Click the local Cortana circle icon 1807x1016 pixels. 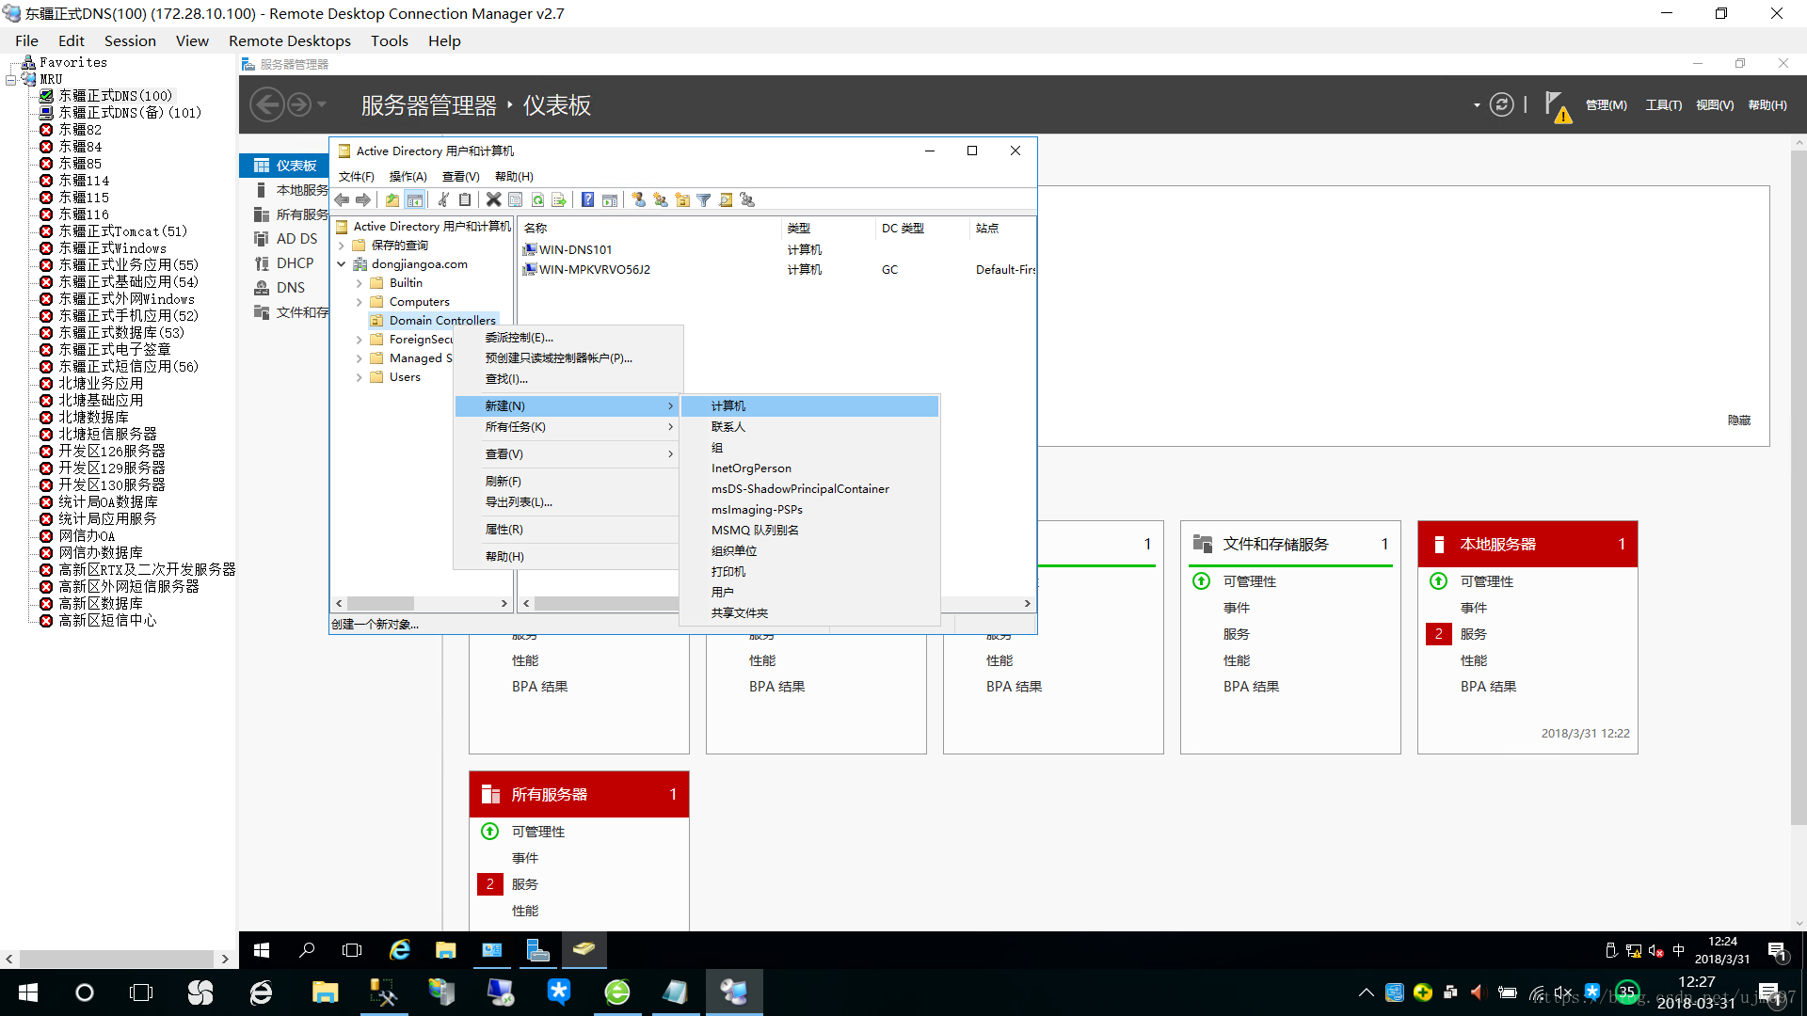[85, 992]
